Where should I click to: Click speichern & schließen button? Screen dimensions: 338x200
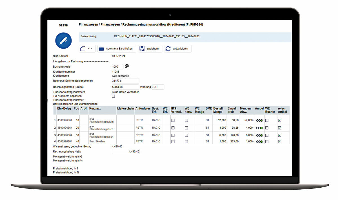(117, 49)
